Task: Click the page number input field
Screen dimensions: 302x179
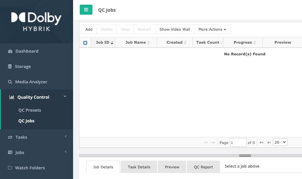Action: point(238,142)
